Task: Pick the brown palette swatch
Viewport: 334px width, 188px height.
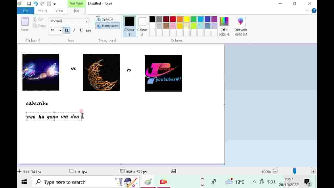Action: [x=166, y=26]
